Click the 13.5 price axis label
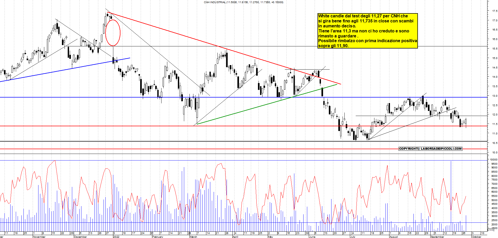Screen dimensions: 498x238 click(x=495, y=86)
